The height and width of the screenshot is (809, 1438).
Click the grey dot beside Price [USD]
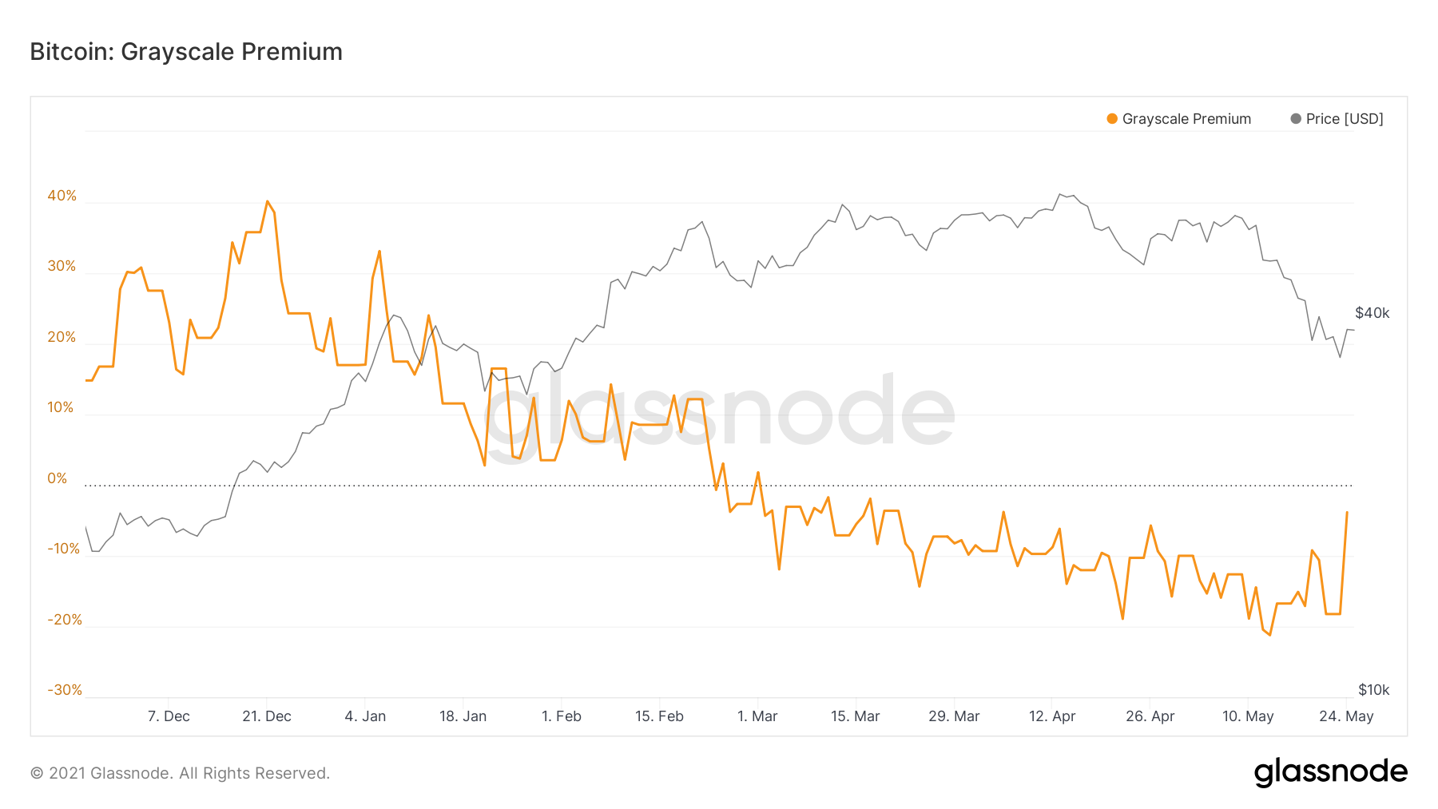pyautogui.click(x=1296, y=119)
